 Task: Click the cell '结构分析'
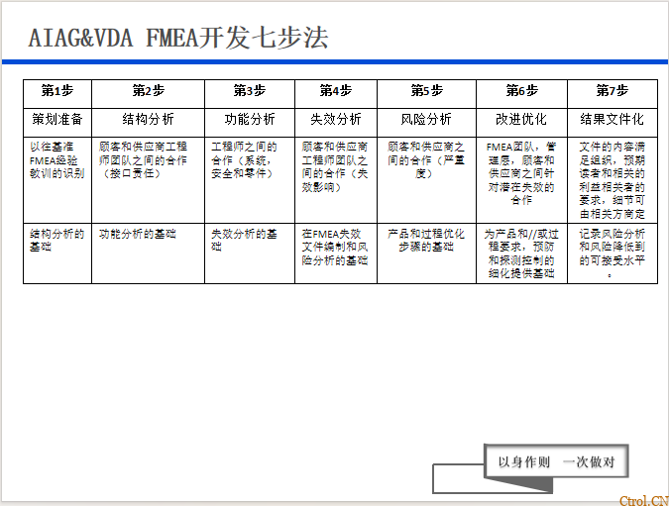tap(148, 123)
